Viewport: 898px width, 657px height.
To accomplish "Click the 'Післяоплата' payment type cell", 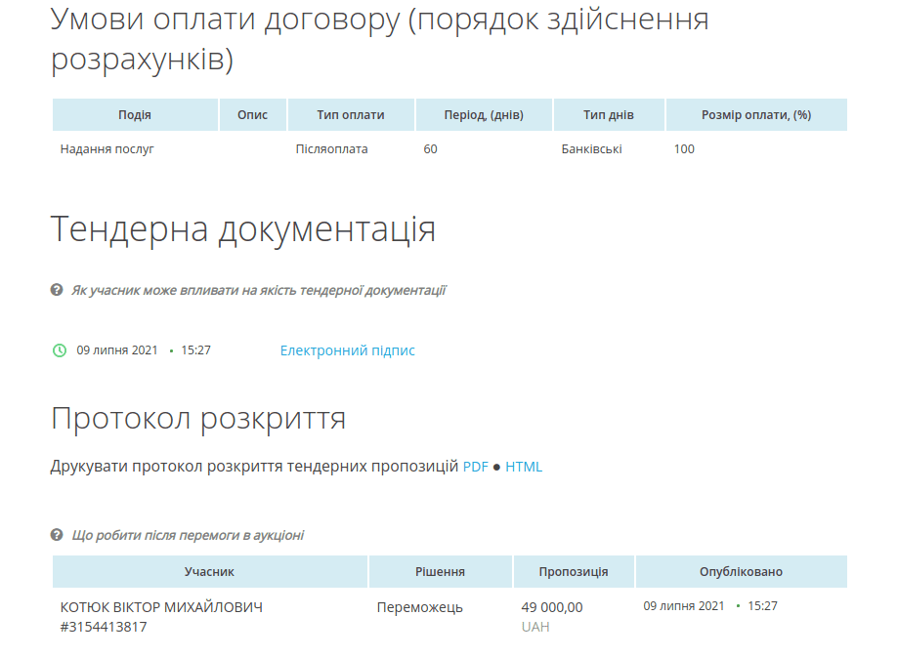I will click(331, 149).
